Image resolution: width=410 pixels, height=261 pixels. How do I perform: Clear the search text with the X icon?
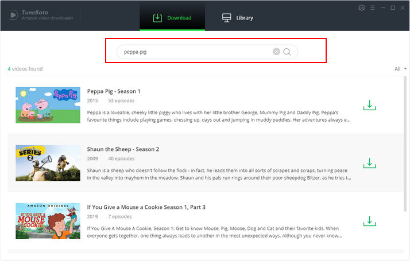[276, 52]
